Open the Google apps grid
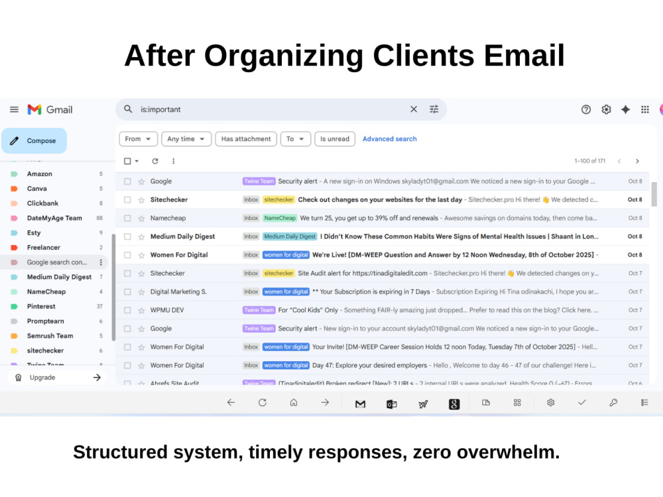The width and height of the screenshot is (663, 497). tap(645, 109)
